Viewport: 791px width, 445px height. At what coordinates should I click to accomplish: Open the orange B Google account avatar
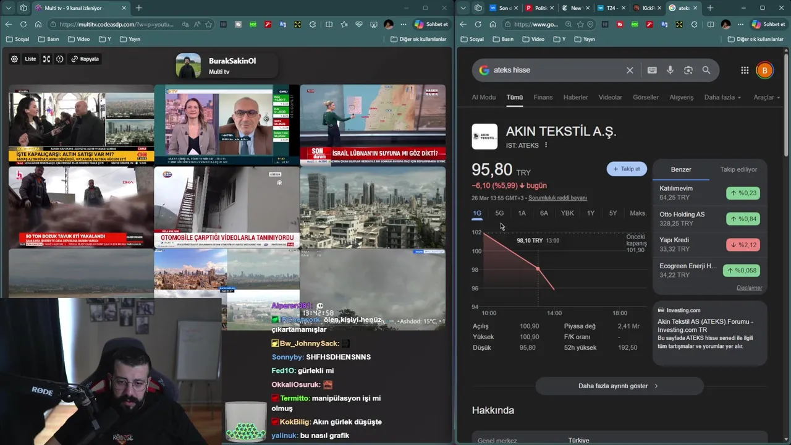764,70
